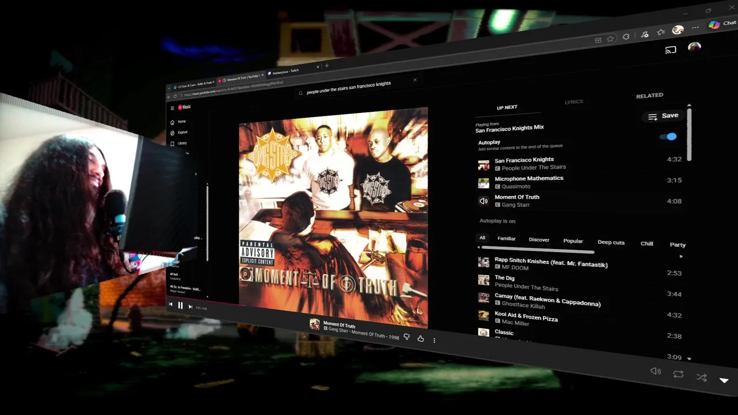Add the page to favorites with the star icon
738x415 pixels.
tap(610, 39)
